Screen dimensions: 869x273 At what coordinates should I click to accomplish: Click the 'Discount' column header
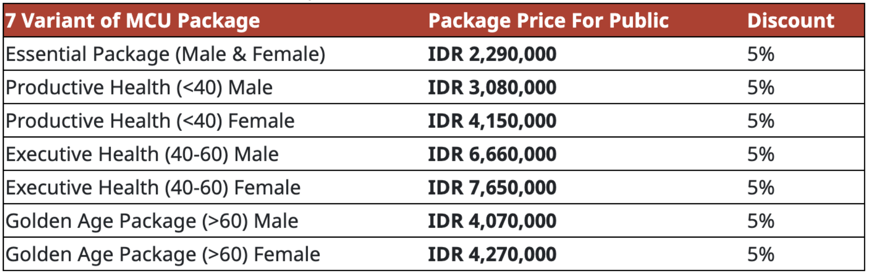point(791,21)
